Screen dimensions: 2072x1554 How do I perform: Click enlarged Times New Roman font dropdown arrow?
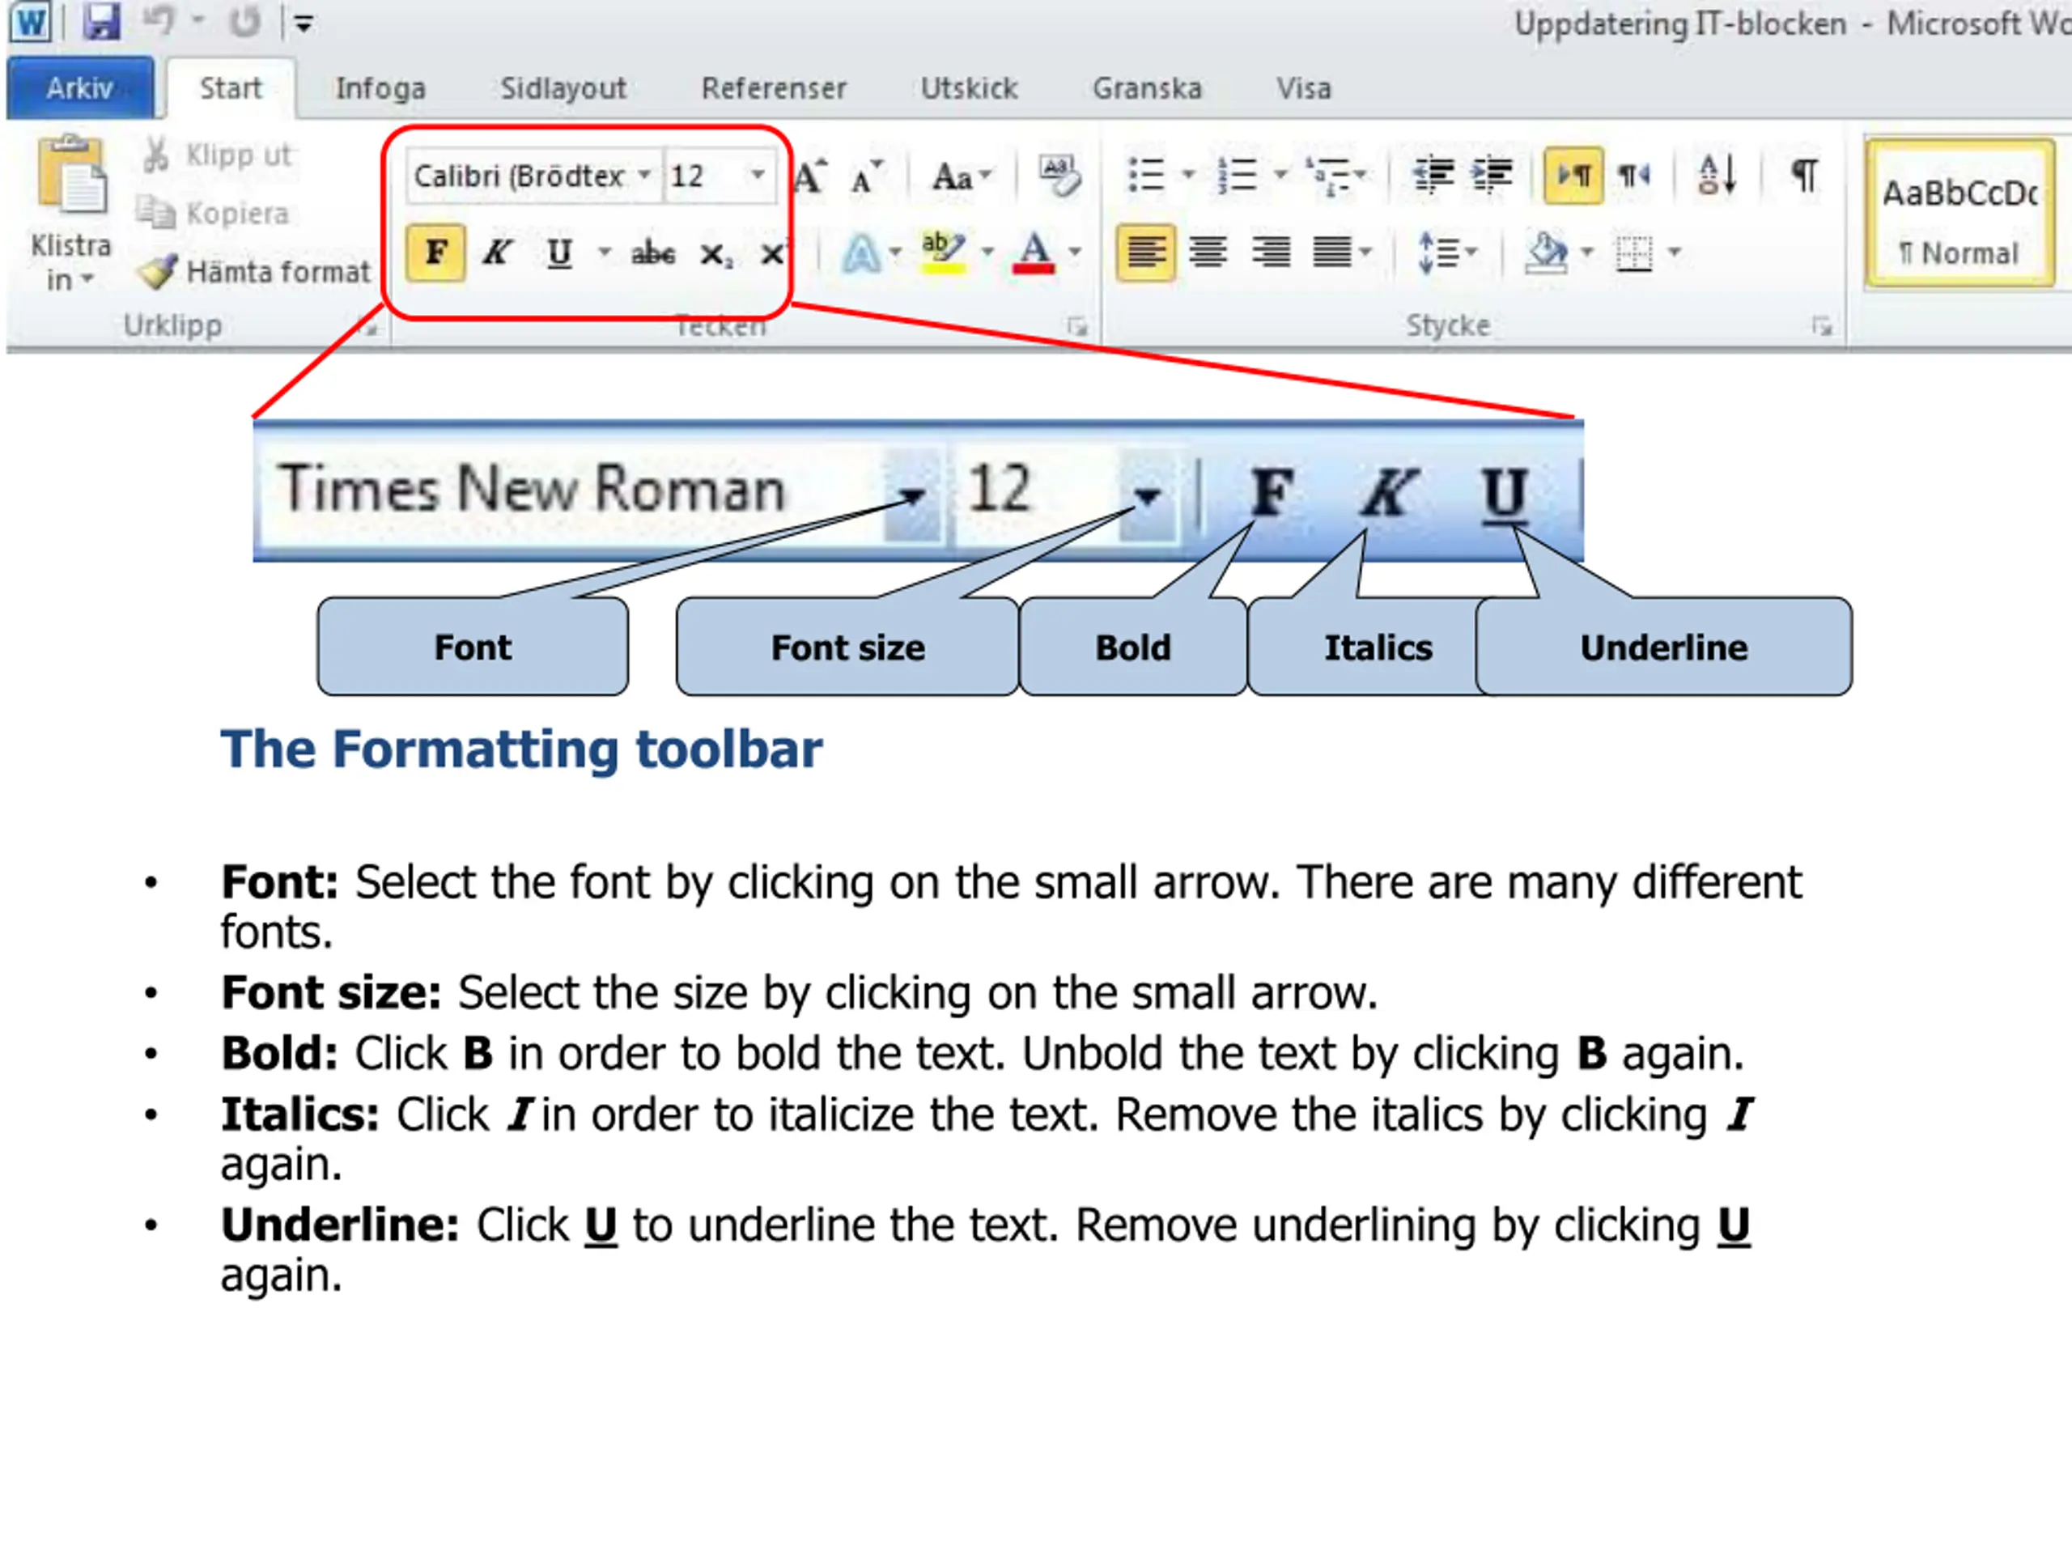[x=912, y=495]
